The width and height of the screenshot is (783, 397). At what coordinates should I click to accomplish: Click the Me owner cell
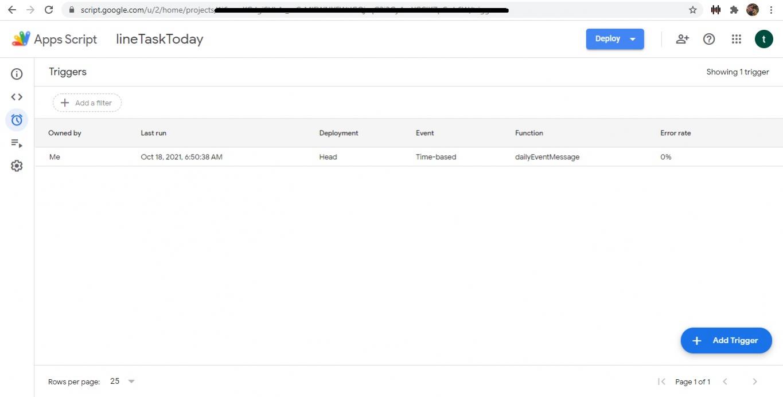(54, 157)
